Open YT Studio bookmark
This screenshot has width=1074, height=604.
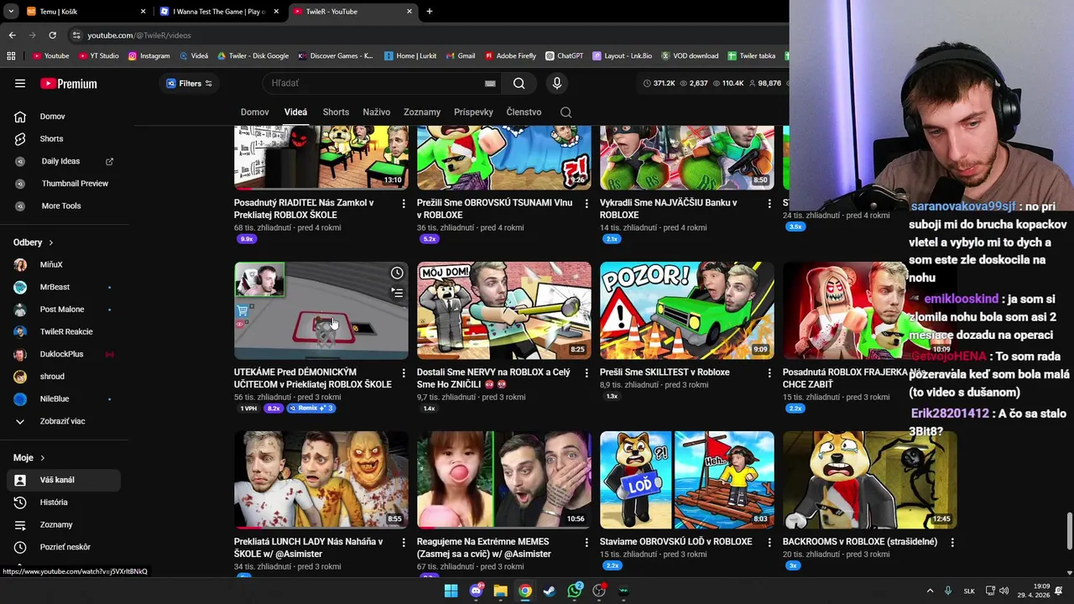coord(98,55)
